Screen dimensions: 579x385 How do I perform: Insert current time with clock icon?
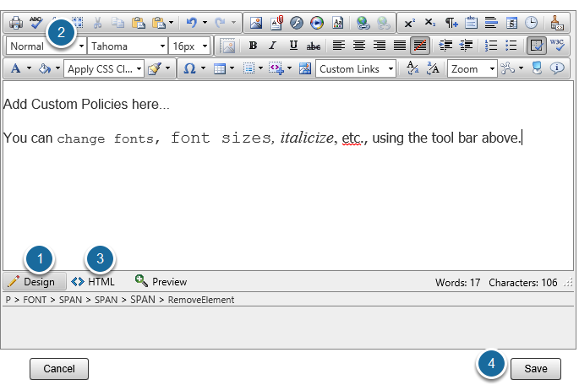point(532,23)
